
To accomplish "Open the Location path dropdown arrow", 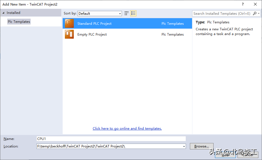I will [x=184, y=146].
